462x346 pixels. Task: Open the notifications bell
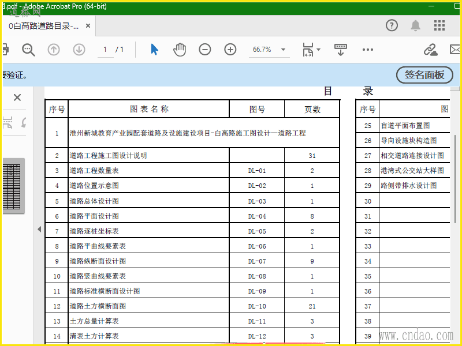point(415,25)
